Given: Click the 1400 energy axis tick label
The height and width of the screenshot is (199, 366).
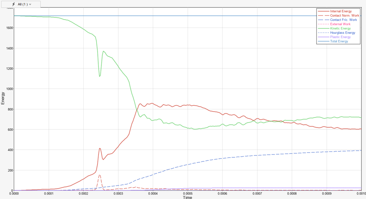Looking at the screenshot, I should (x=9, y=48).
